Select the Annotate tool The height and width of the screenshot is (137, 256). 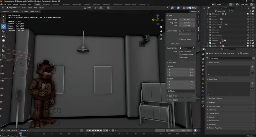[x=3, y=46]
